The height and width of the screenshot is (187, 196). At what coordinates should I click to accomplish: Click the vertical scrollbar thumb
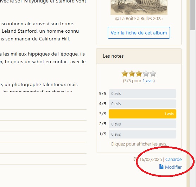[x=192, y=15]
